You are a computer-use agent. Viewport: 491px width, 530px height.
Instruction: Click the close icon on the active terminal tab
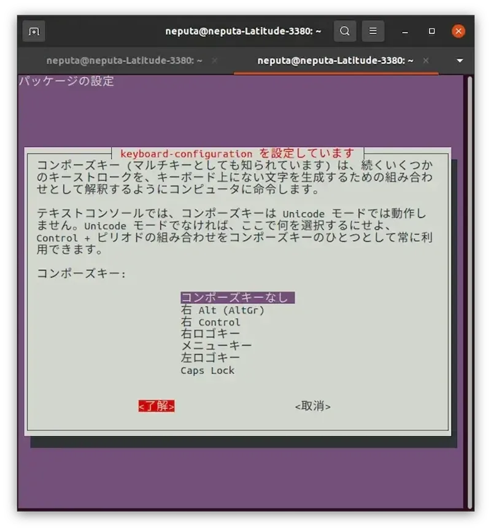pyautogui.click(x=425, y=61)
